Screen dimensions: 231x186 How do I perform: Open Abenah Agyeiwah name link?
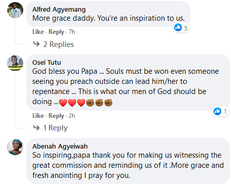tap(60, 147)
